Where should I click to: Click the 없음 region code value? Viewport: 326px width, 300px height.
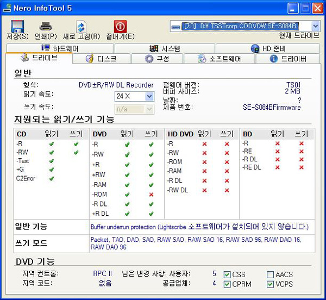click(x=105, y=283)
